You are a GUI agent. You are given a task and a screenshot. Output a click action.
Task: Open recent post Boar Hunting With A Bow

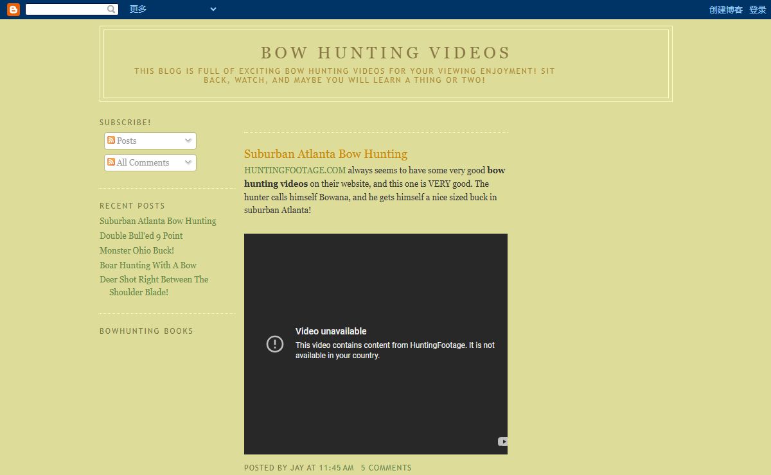pyautogui.click(x=148, y=265)
